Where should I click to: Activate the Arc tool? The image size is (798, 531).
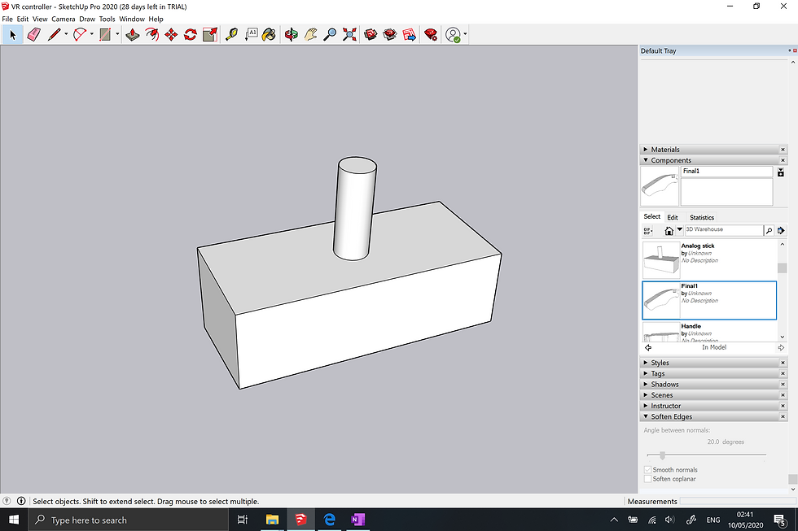tap(80, 34)
